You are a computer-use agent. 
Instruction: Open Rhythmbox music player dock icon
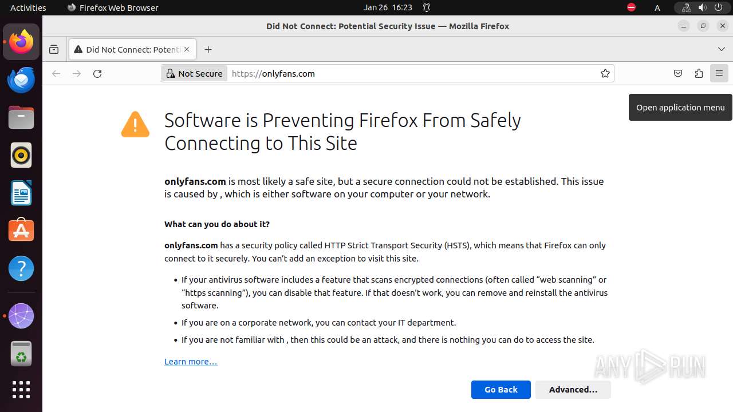pyautogui.click(x=21, y=155)
